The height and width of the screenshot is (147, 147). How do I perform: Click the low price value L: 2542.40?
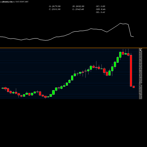pyautogui.click(x=78, y=9)
